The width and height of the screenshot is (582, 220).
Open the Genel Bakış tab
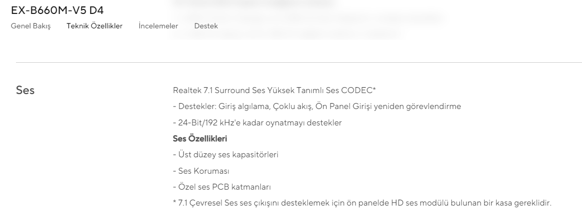pyautogui.click(x=31, y=26)
